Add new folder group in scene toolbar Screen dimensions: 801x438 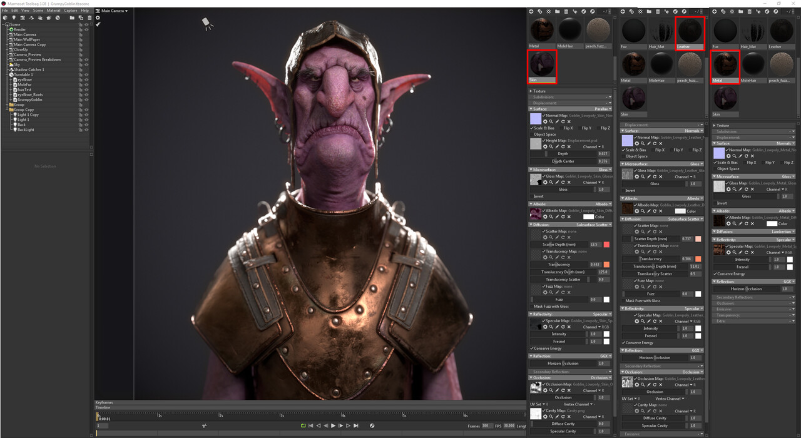[x=73, y=18]
